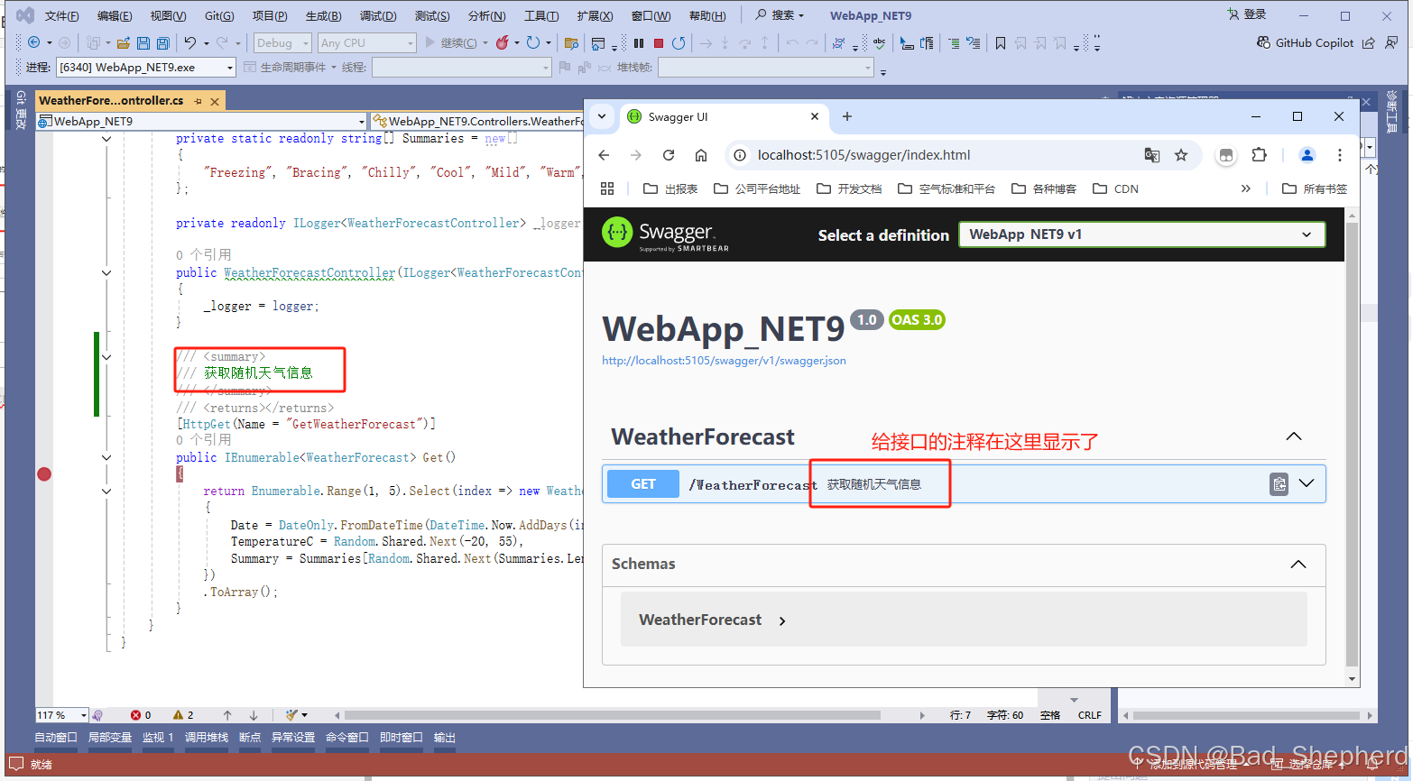This screenshot has width=1413, height=781.
Task: Click the browser apps grid icon
Action: pos(607,188)
